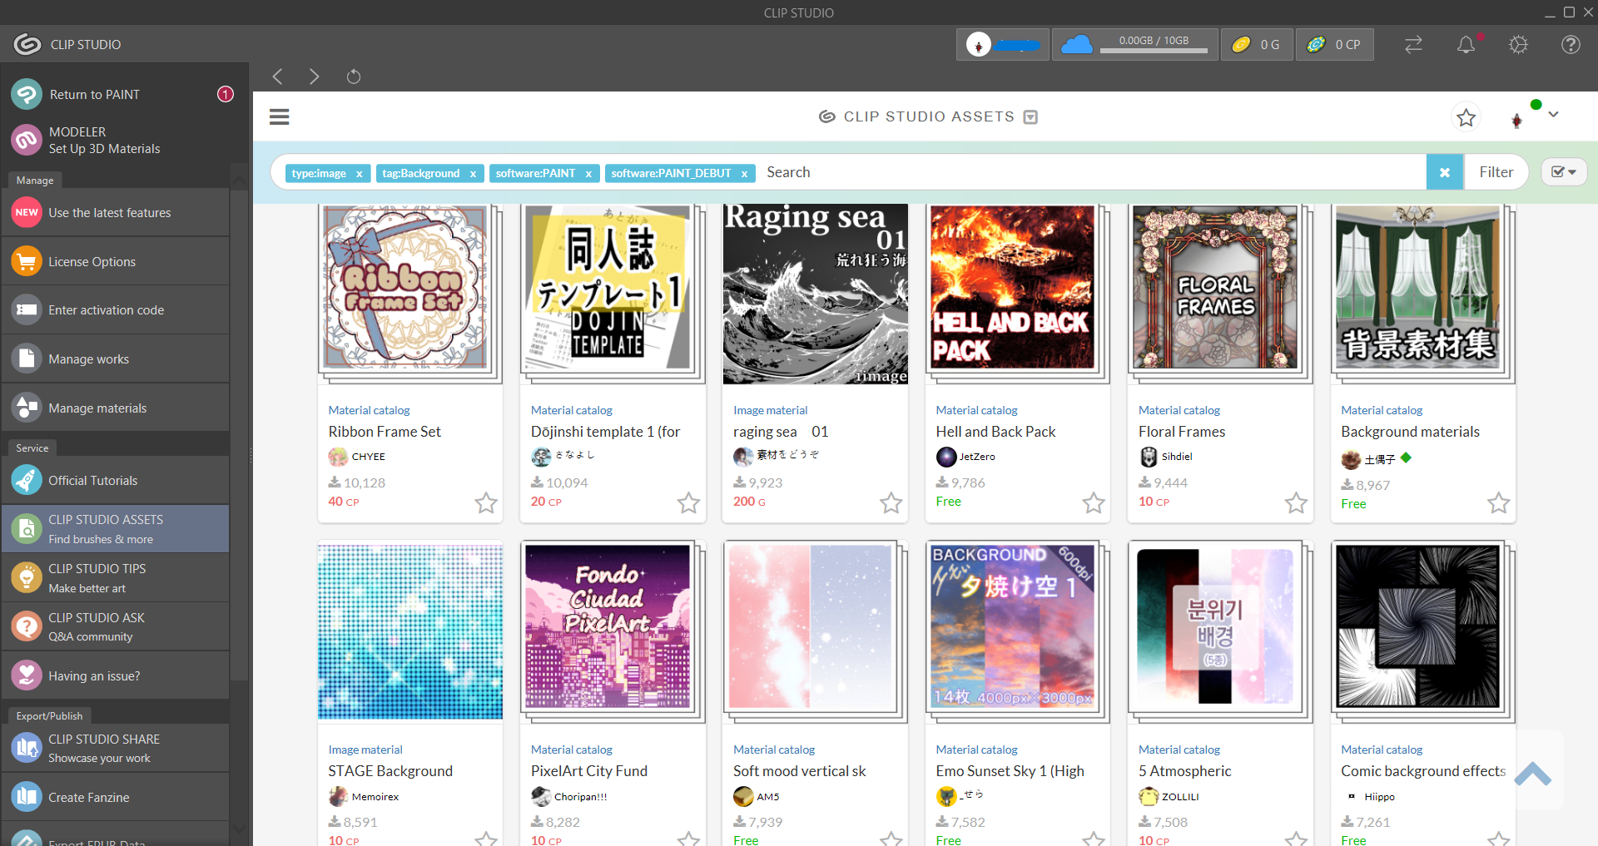Favorite Hell and Back Pack star

tap(1094, 502)
